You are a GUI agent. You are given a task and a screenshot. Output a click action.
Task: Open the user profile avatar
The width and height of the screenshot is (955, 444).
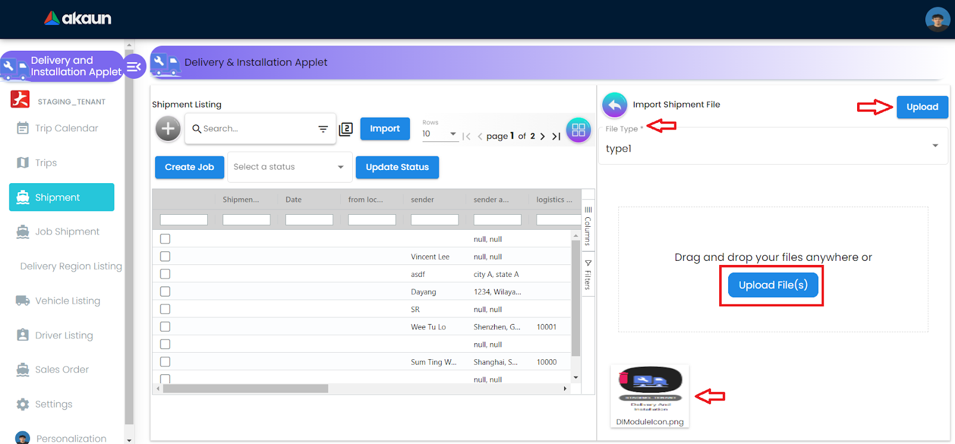pyautogui.click(x=937, y=20)
